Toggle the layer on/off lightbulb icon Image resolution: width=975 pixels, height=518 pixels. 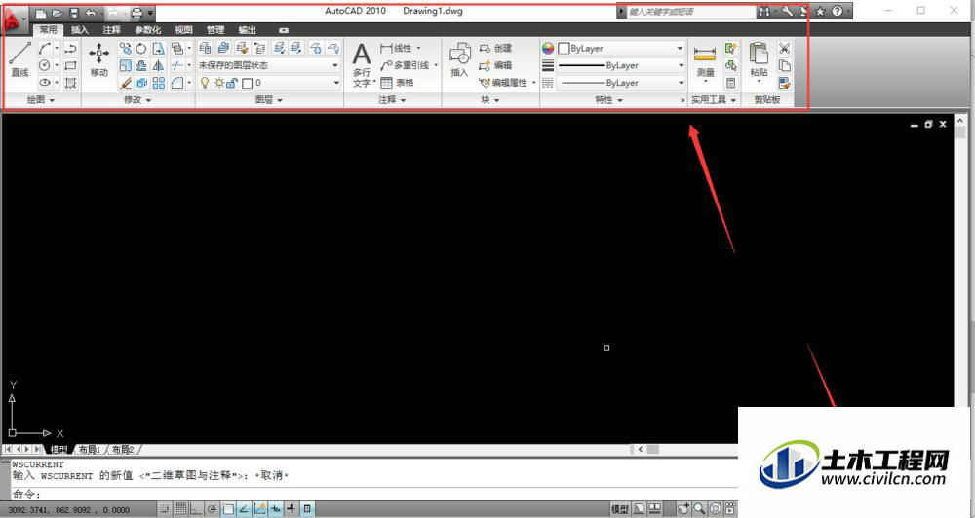(x=205, y=83)
